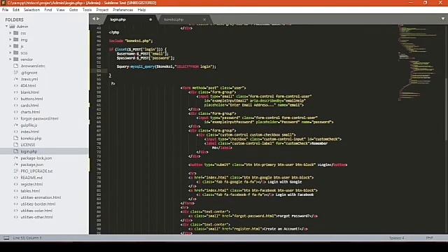
Task: Expand the css folder
Action: coord(10,33)
